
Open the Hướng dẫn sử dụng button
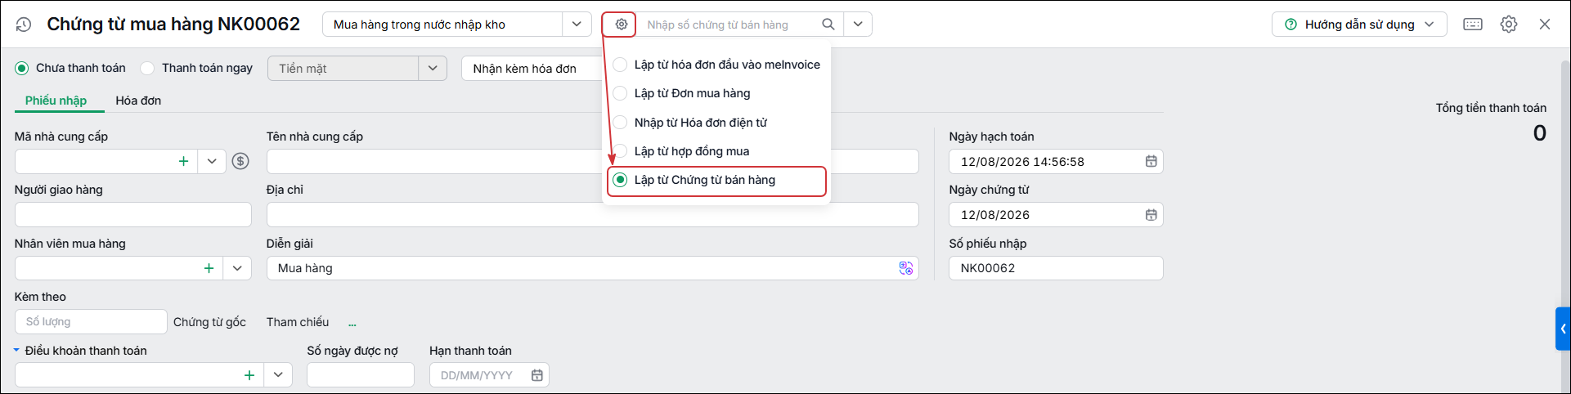tap(1359, 25)
